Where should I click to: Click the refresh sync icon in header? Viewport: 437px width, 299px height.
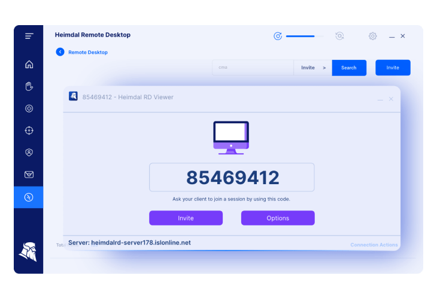coord(339,36)
